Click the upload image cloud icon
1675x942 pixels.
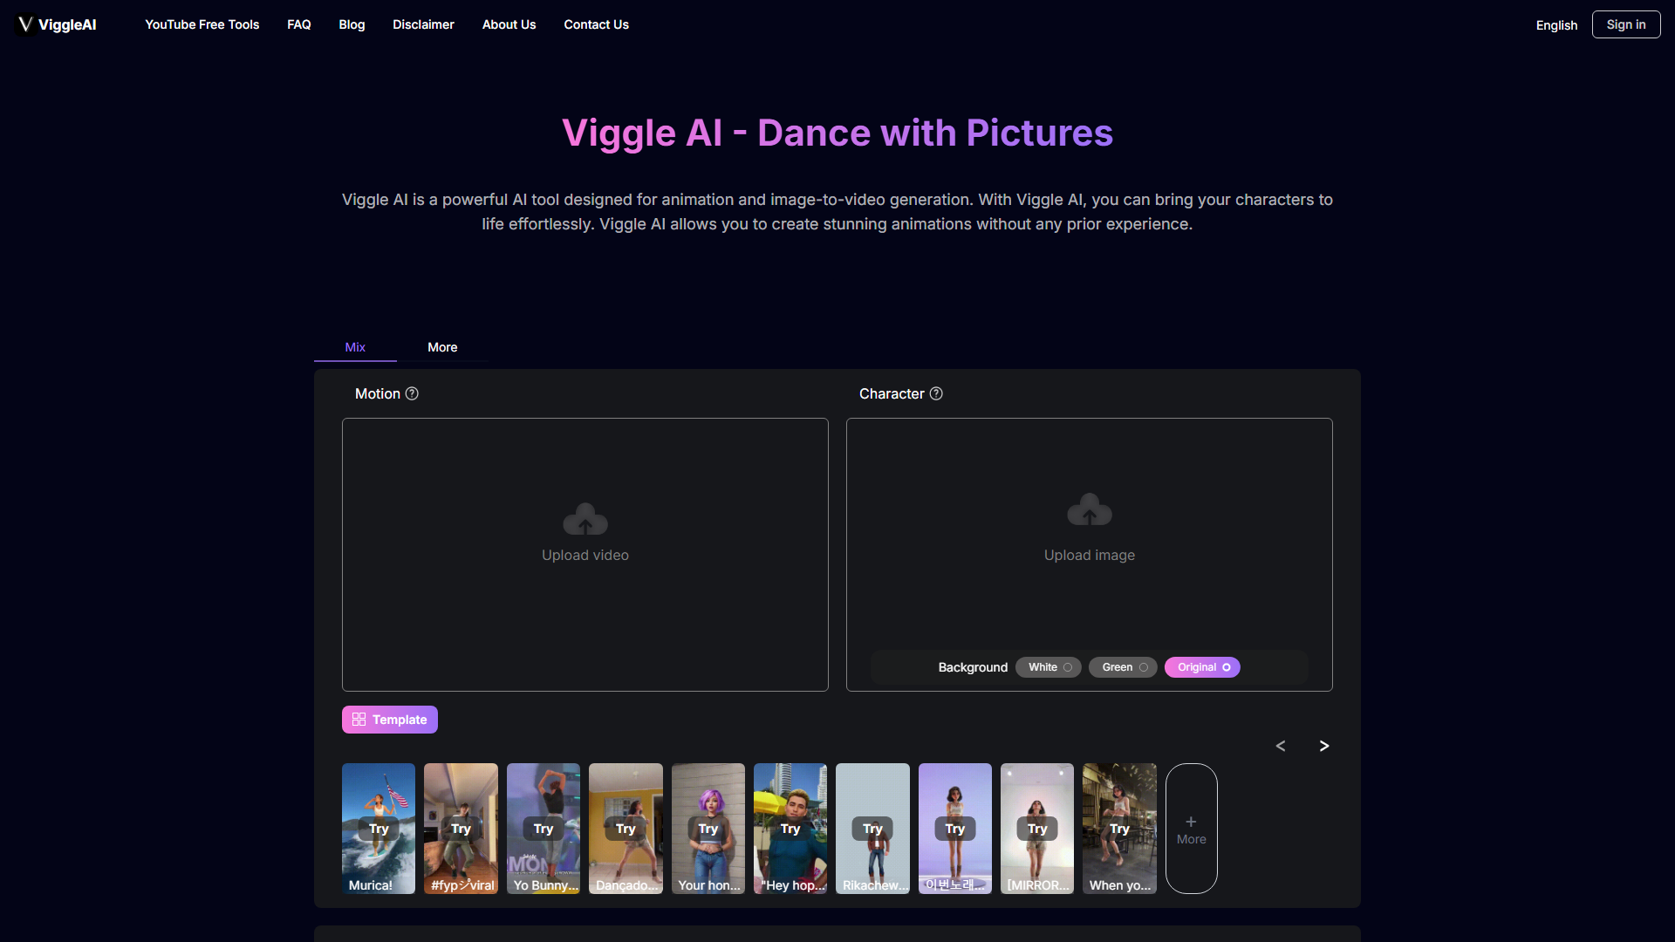click(x=1090, y=510)
